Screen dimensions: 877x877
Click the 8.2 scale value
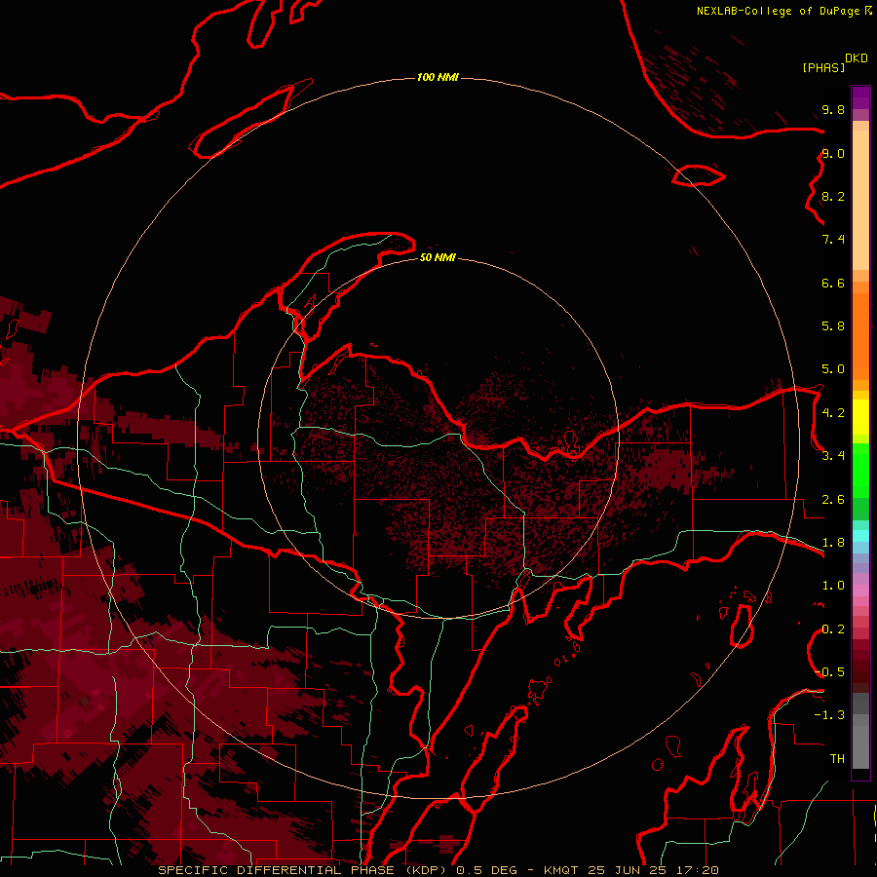click(x=833, y=196)
